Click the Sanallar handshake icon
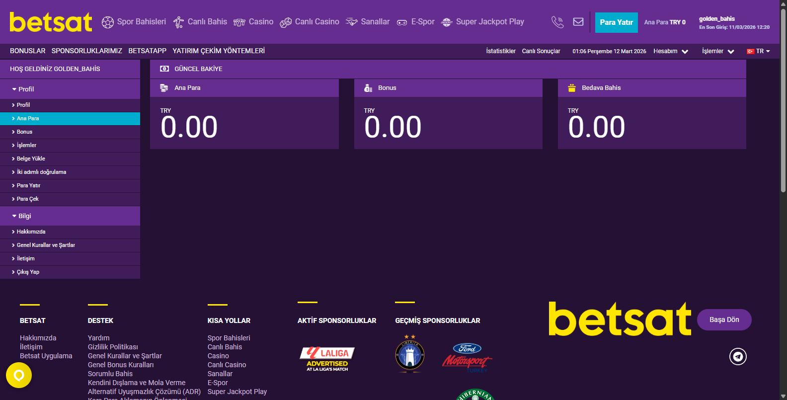Viewport: 787px width, 400px height. (352, 22)
